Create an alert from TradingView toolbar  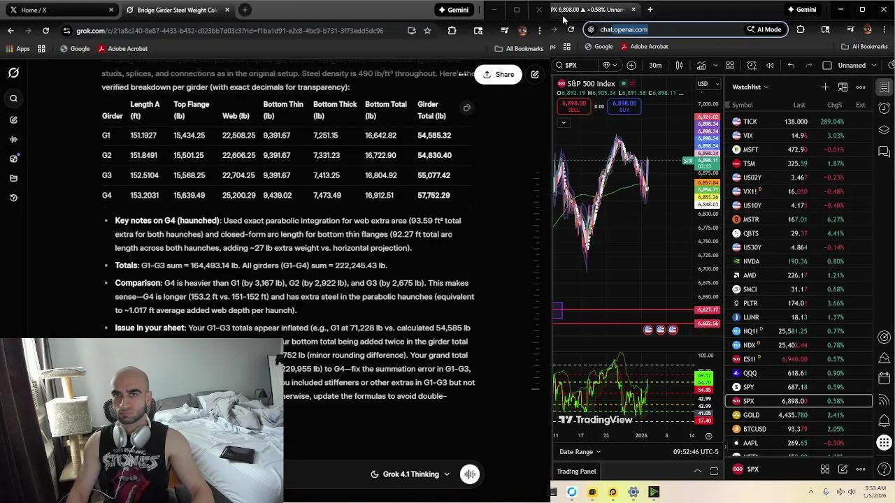[x=752, y=65]
